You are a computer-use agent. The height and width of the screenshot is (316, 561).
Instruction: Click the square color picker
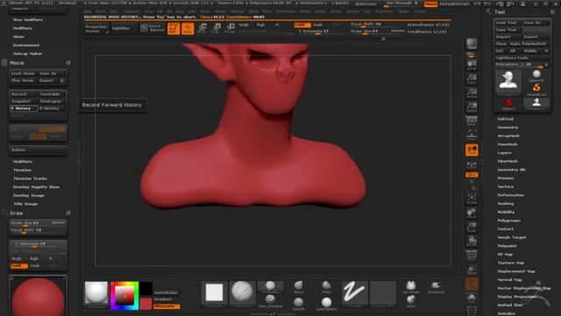click(x=124, y=296)
